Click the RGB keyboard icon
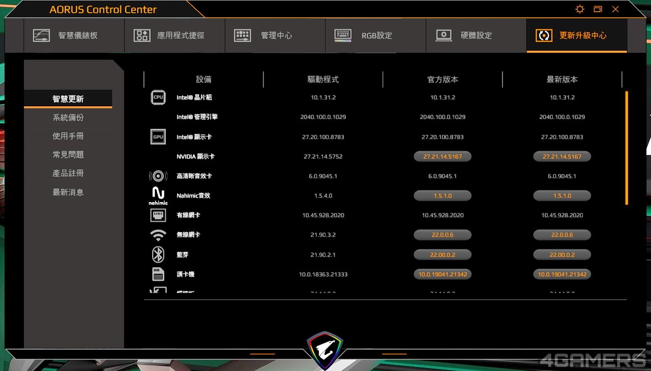This screenshot has height=371, width=651. [x=343, y=35]
